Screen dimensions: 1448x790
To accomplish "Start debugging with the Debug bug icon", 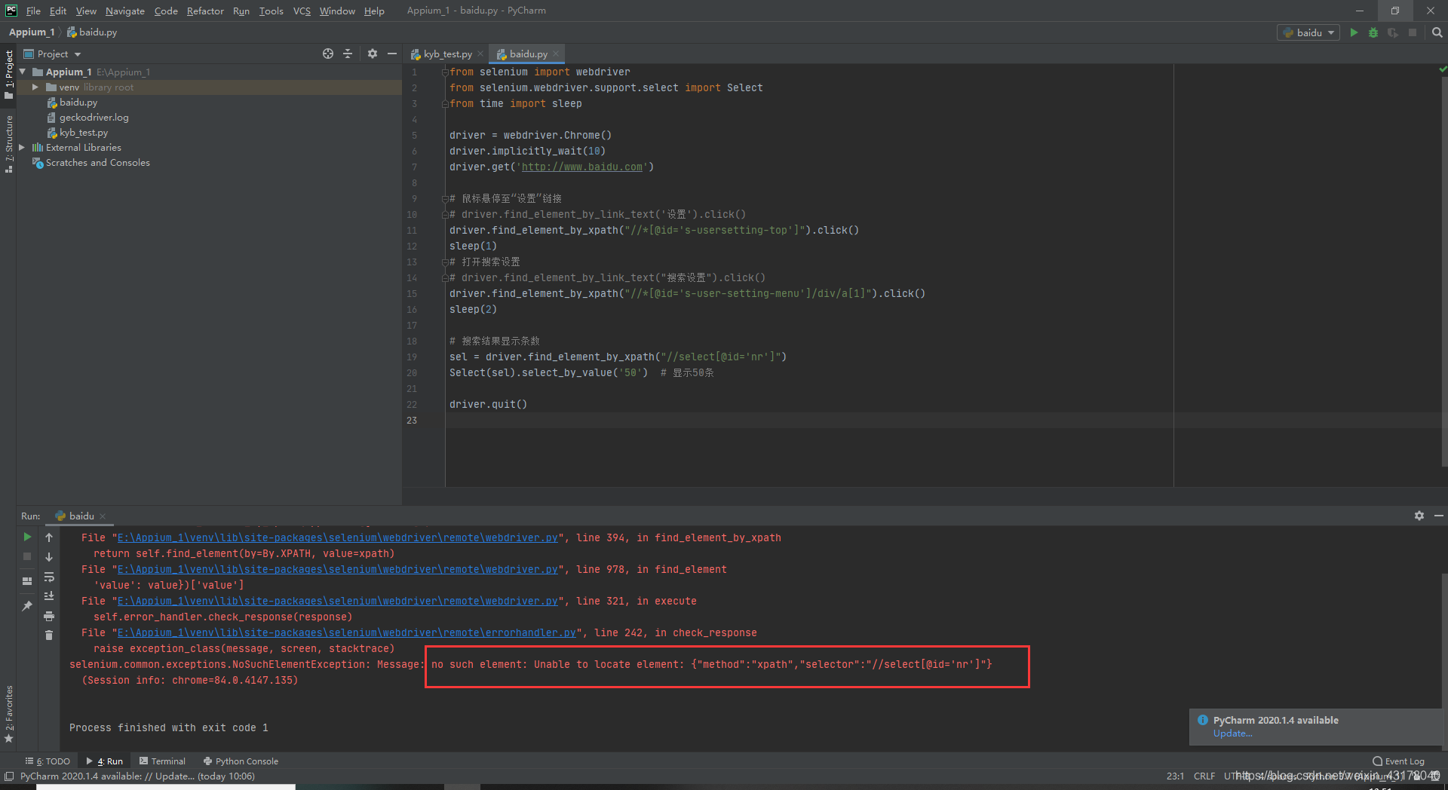I will [x=1373, y=32].
